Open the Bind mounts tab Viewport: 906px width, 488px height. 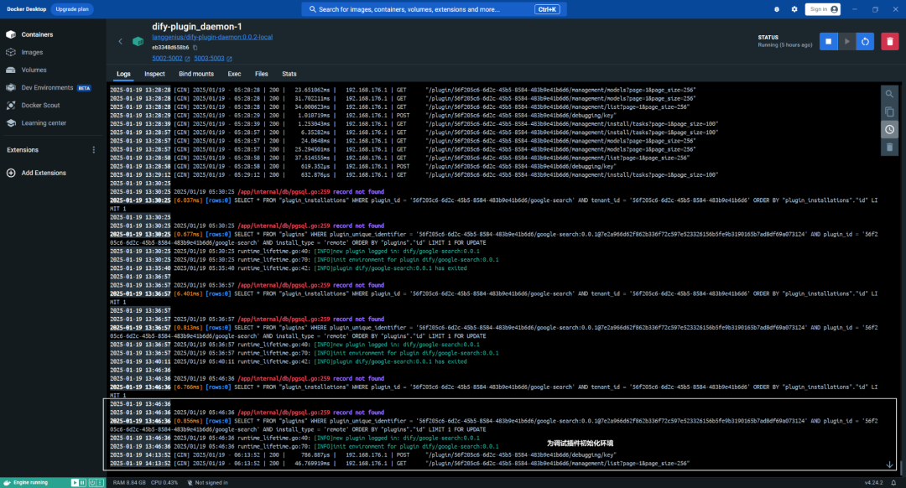point(195,74)
